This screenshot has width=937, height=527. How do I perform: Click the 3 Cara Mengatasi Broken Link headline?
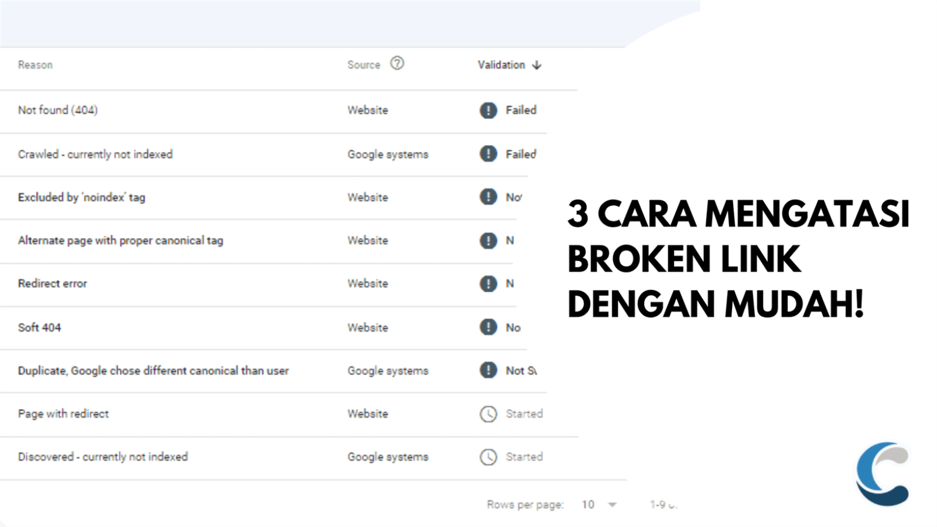(738, 259)
